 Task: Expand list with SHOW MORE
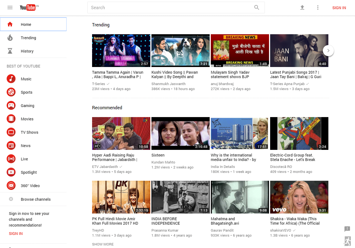tap(103, 244)
